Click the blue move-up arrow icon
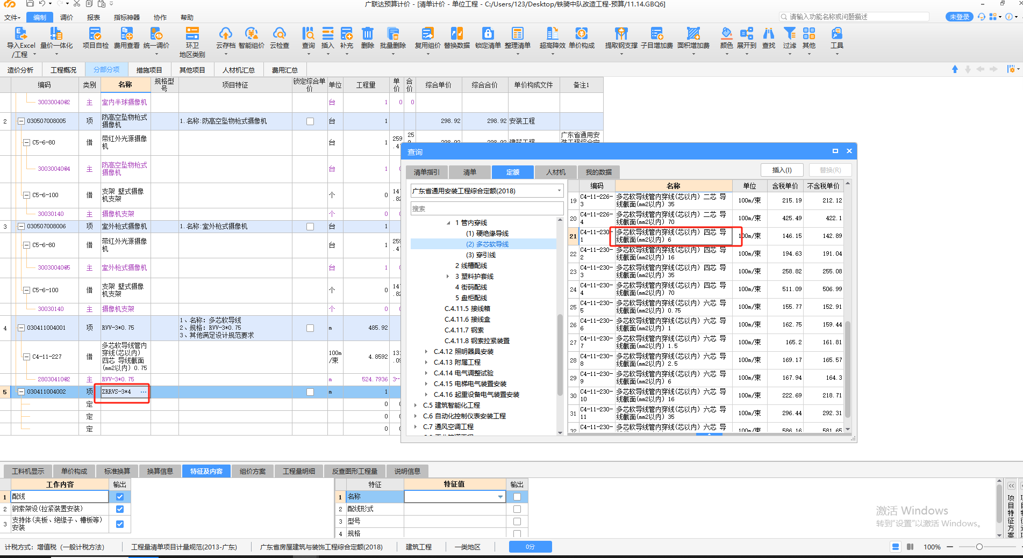 click(955, 69)
